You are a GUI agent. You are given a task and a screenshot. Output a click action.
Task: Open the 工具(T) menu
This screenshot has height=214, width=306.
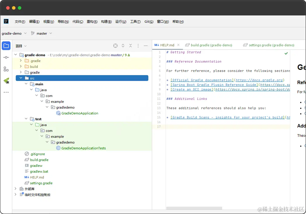136,22
